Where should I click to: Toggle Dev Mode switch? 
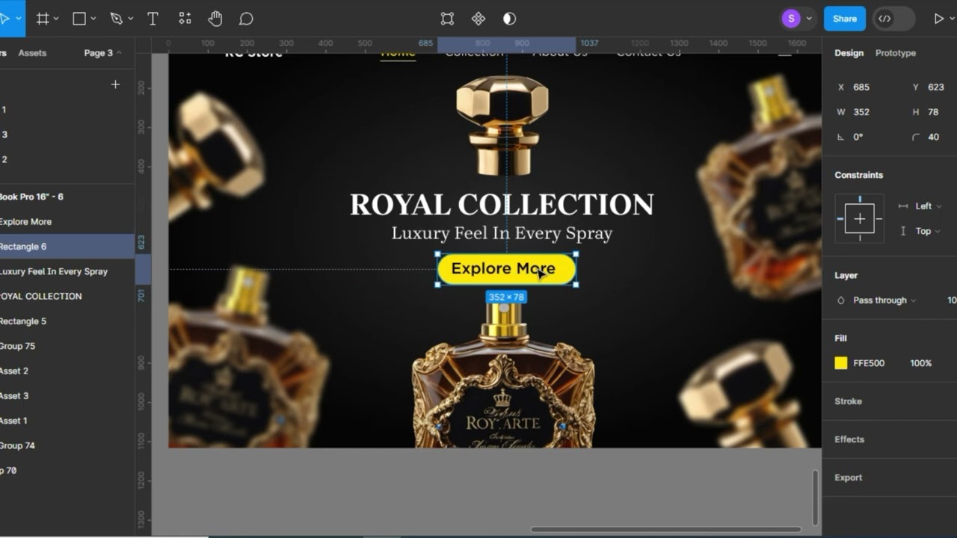click(x=893, y=19)
